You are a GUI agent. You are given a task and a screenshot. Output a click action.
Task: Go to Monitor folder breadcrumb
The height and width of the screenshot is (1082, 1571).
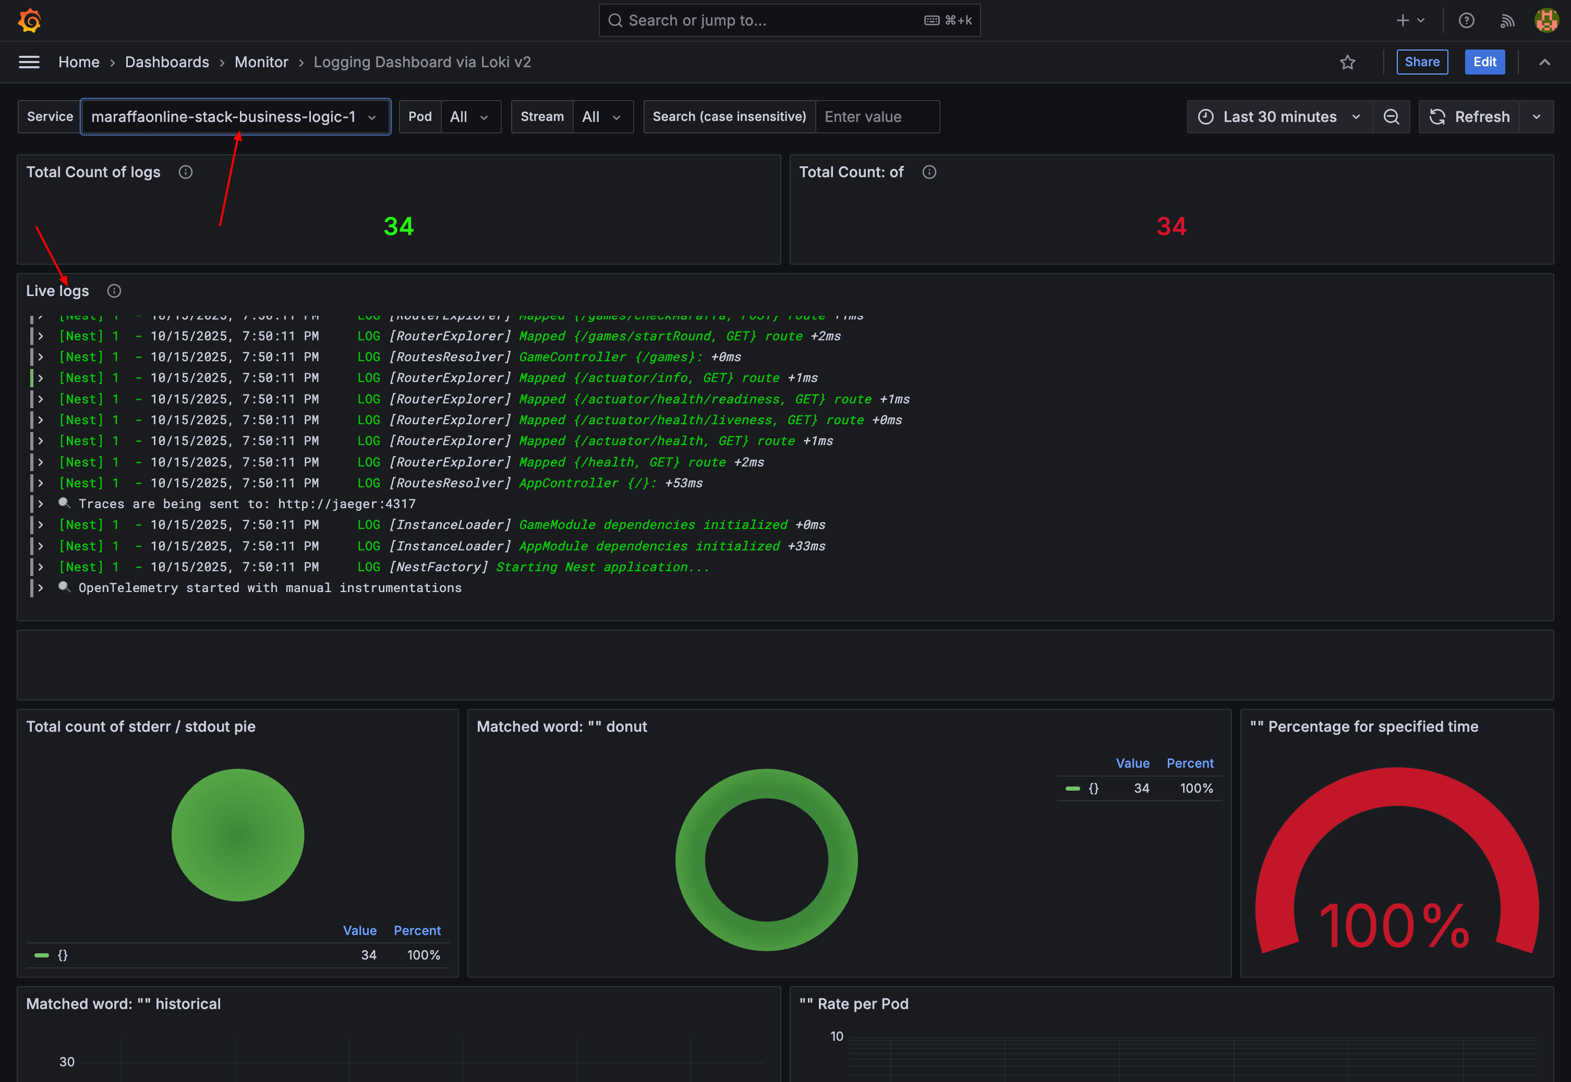261,63
